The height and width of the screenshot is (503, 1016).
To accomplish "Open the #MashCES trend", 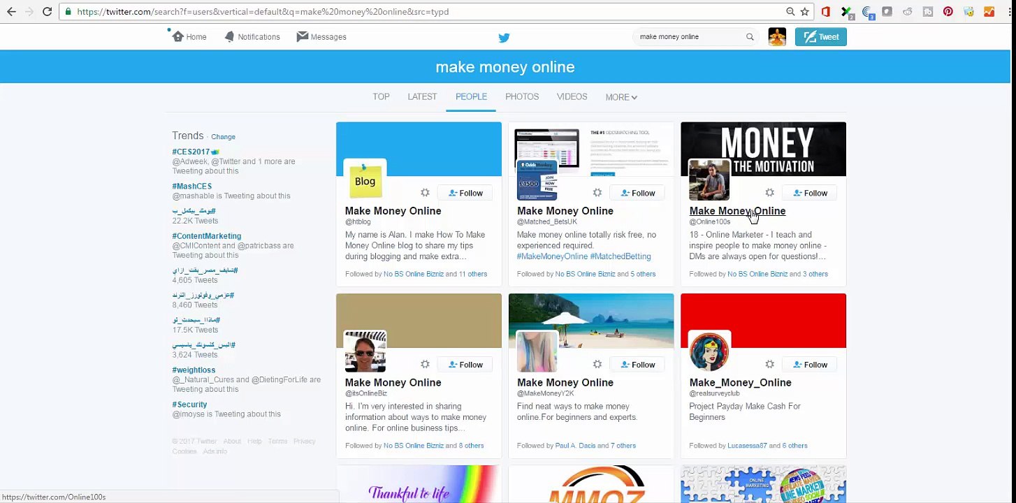I will point(192,187).
